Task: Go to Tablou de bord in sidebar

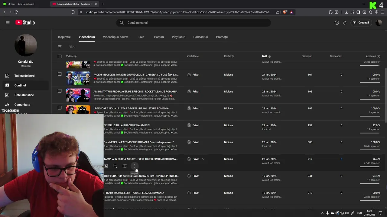Action: (24, 76)
